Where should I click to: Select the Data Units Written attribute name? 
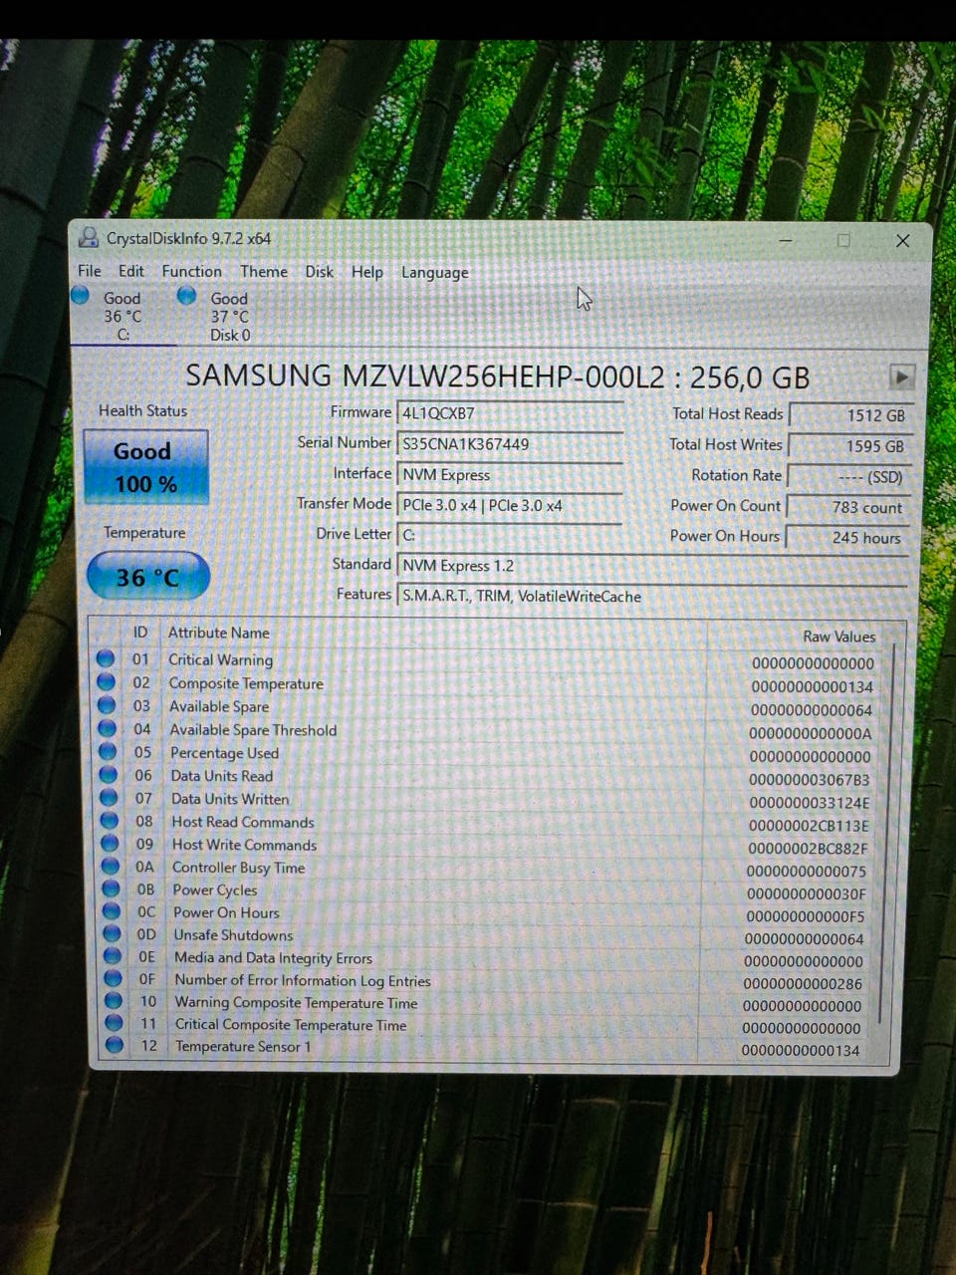(x=230, y=799)
